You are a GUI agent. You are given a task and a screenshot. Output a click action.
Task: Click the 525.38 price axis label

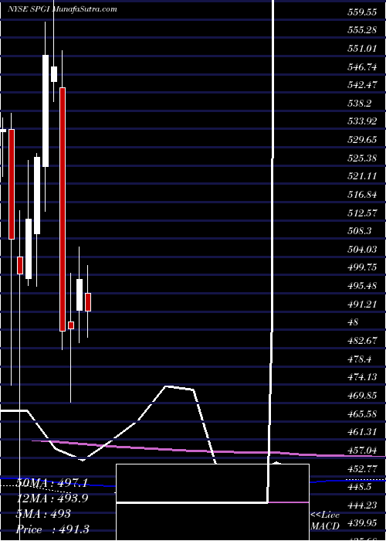[361, 158]
